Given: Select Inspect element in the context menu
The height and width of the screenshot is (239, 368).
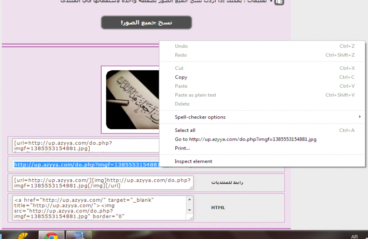Looking at the screenshot, I should point(193,161).
